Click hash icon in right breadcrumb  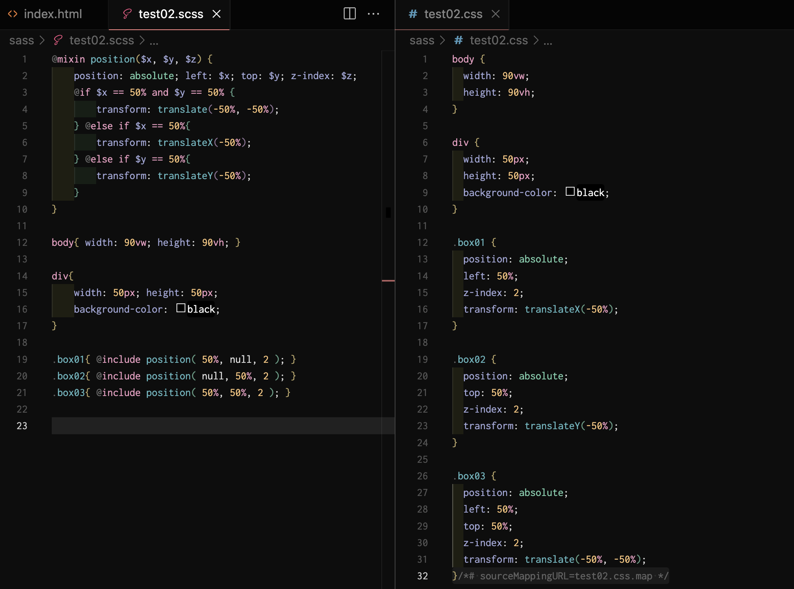[458, 40]
